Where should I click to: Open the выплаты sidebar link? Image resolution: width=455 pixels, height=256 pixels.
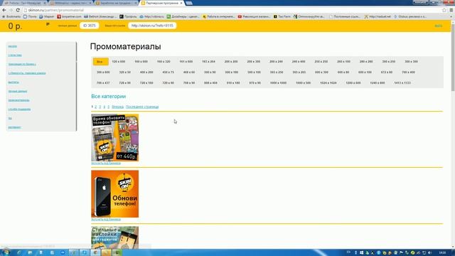click(14, 82)
